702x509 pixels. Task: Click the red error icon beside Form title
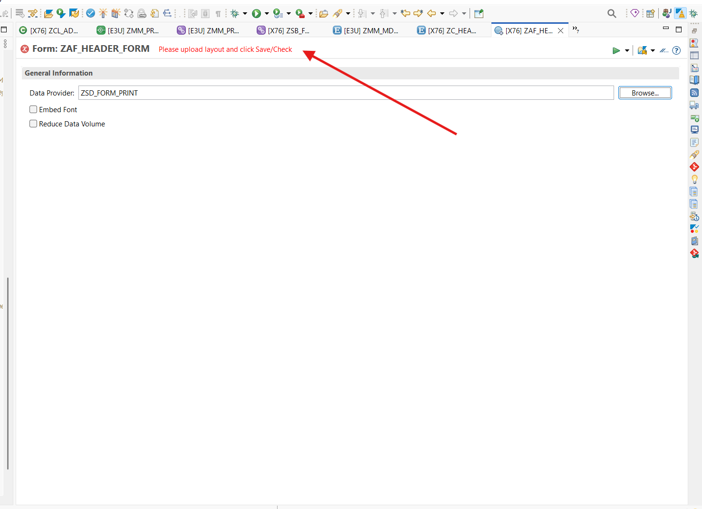[25, 49]
